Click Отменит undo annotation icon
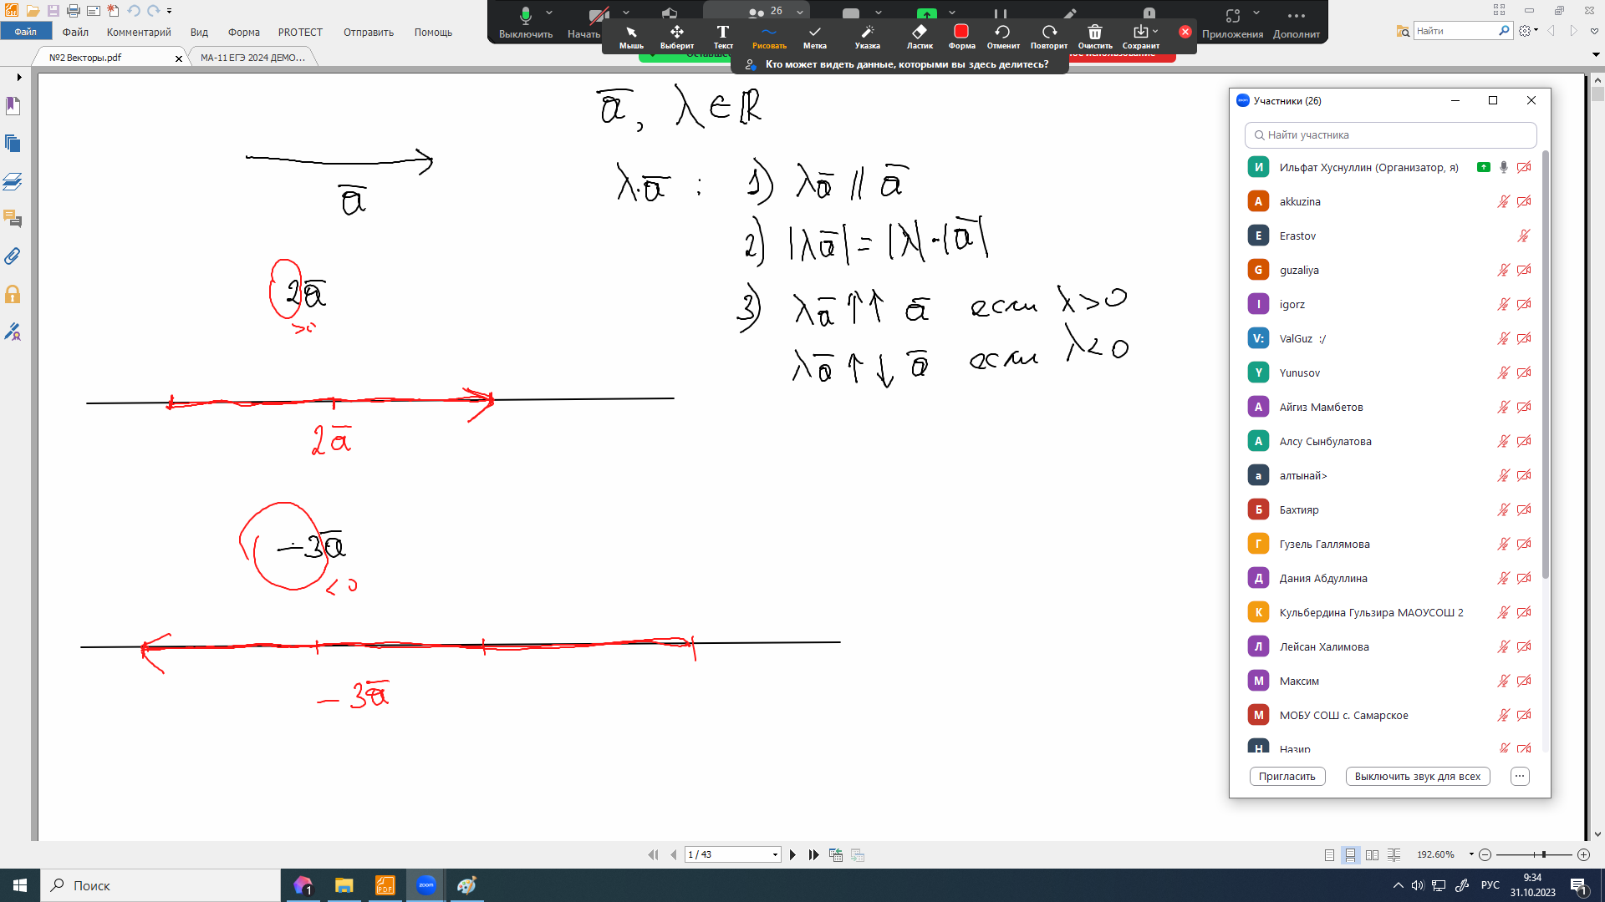Viewport: 1605px width, 902px height. 1002,35
